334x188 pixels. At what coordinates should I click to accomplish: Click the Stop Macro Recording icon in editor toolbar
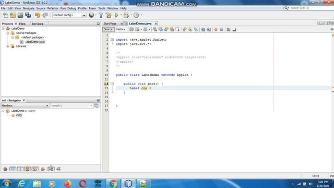tap(221, 30)
